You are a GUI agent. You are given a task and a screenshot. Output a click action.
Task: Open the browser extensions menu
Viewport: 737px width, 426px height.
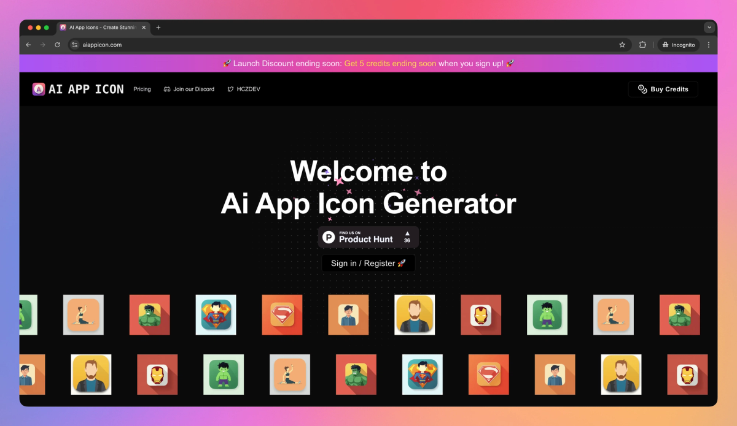[x=642, y=45]
